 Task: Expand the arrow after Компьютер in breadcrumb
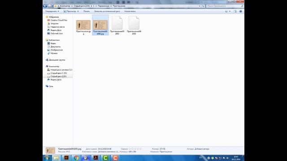click(x=72, y=6)
